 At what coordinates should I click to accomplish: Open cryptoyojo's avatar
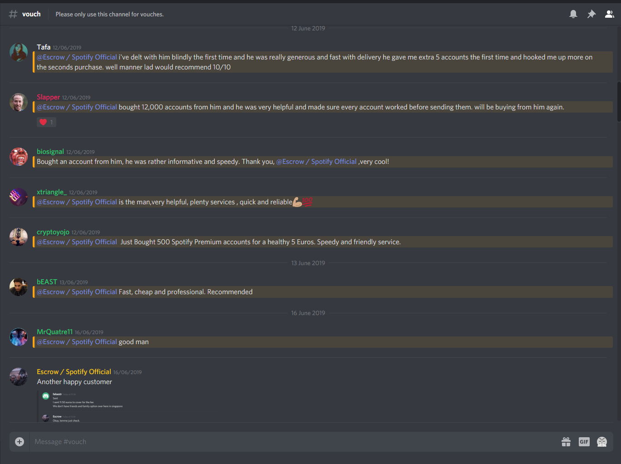19,237
